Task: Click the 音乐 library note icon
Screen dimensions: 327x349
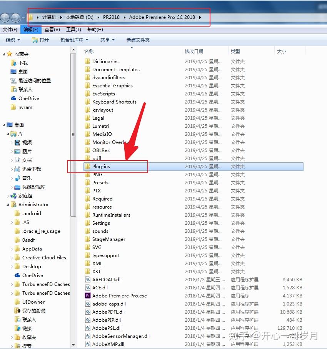Action: (x=17, y=178)
